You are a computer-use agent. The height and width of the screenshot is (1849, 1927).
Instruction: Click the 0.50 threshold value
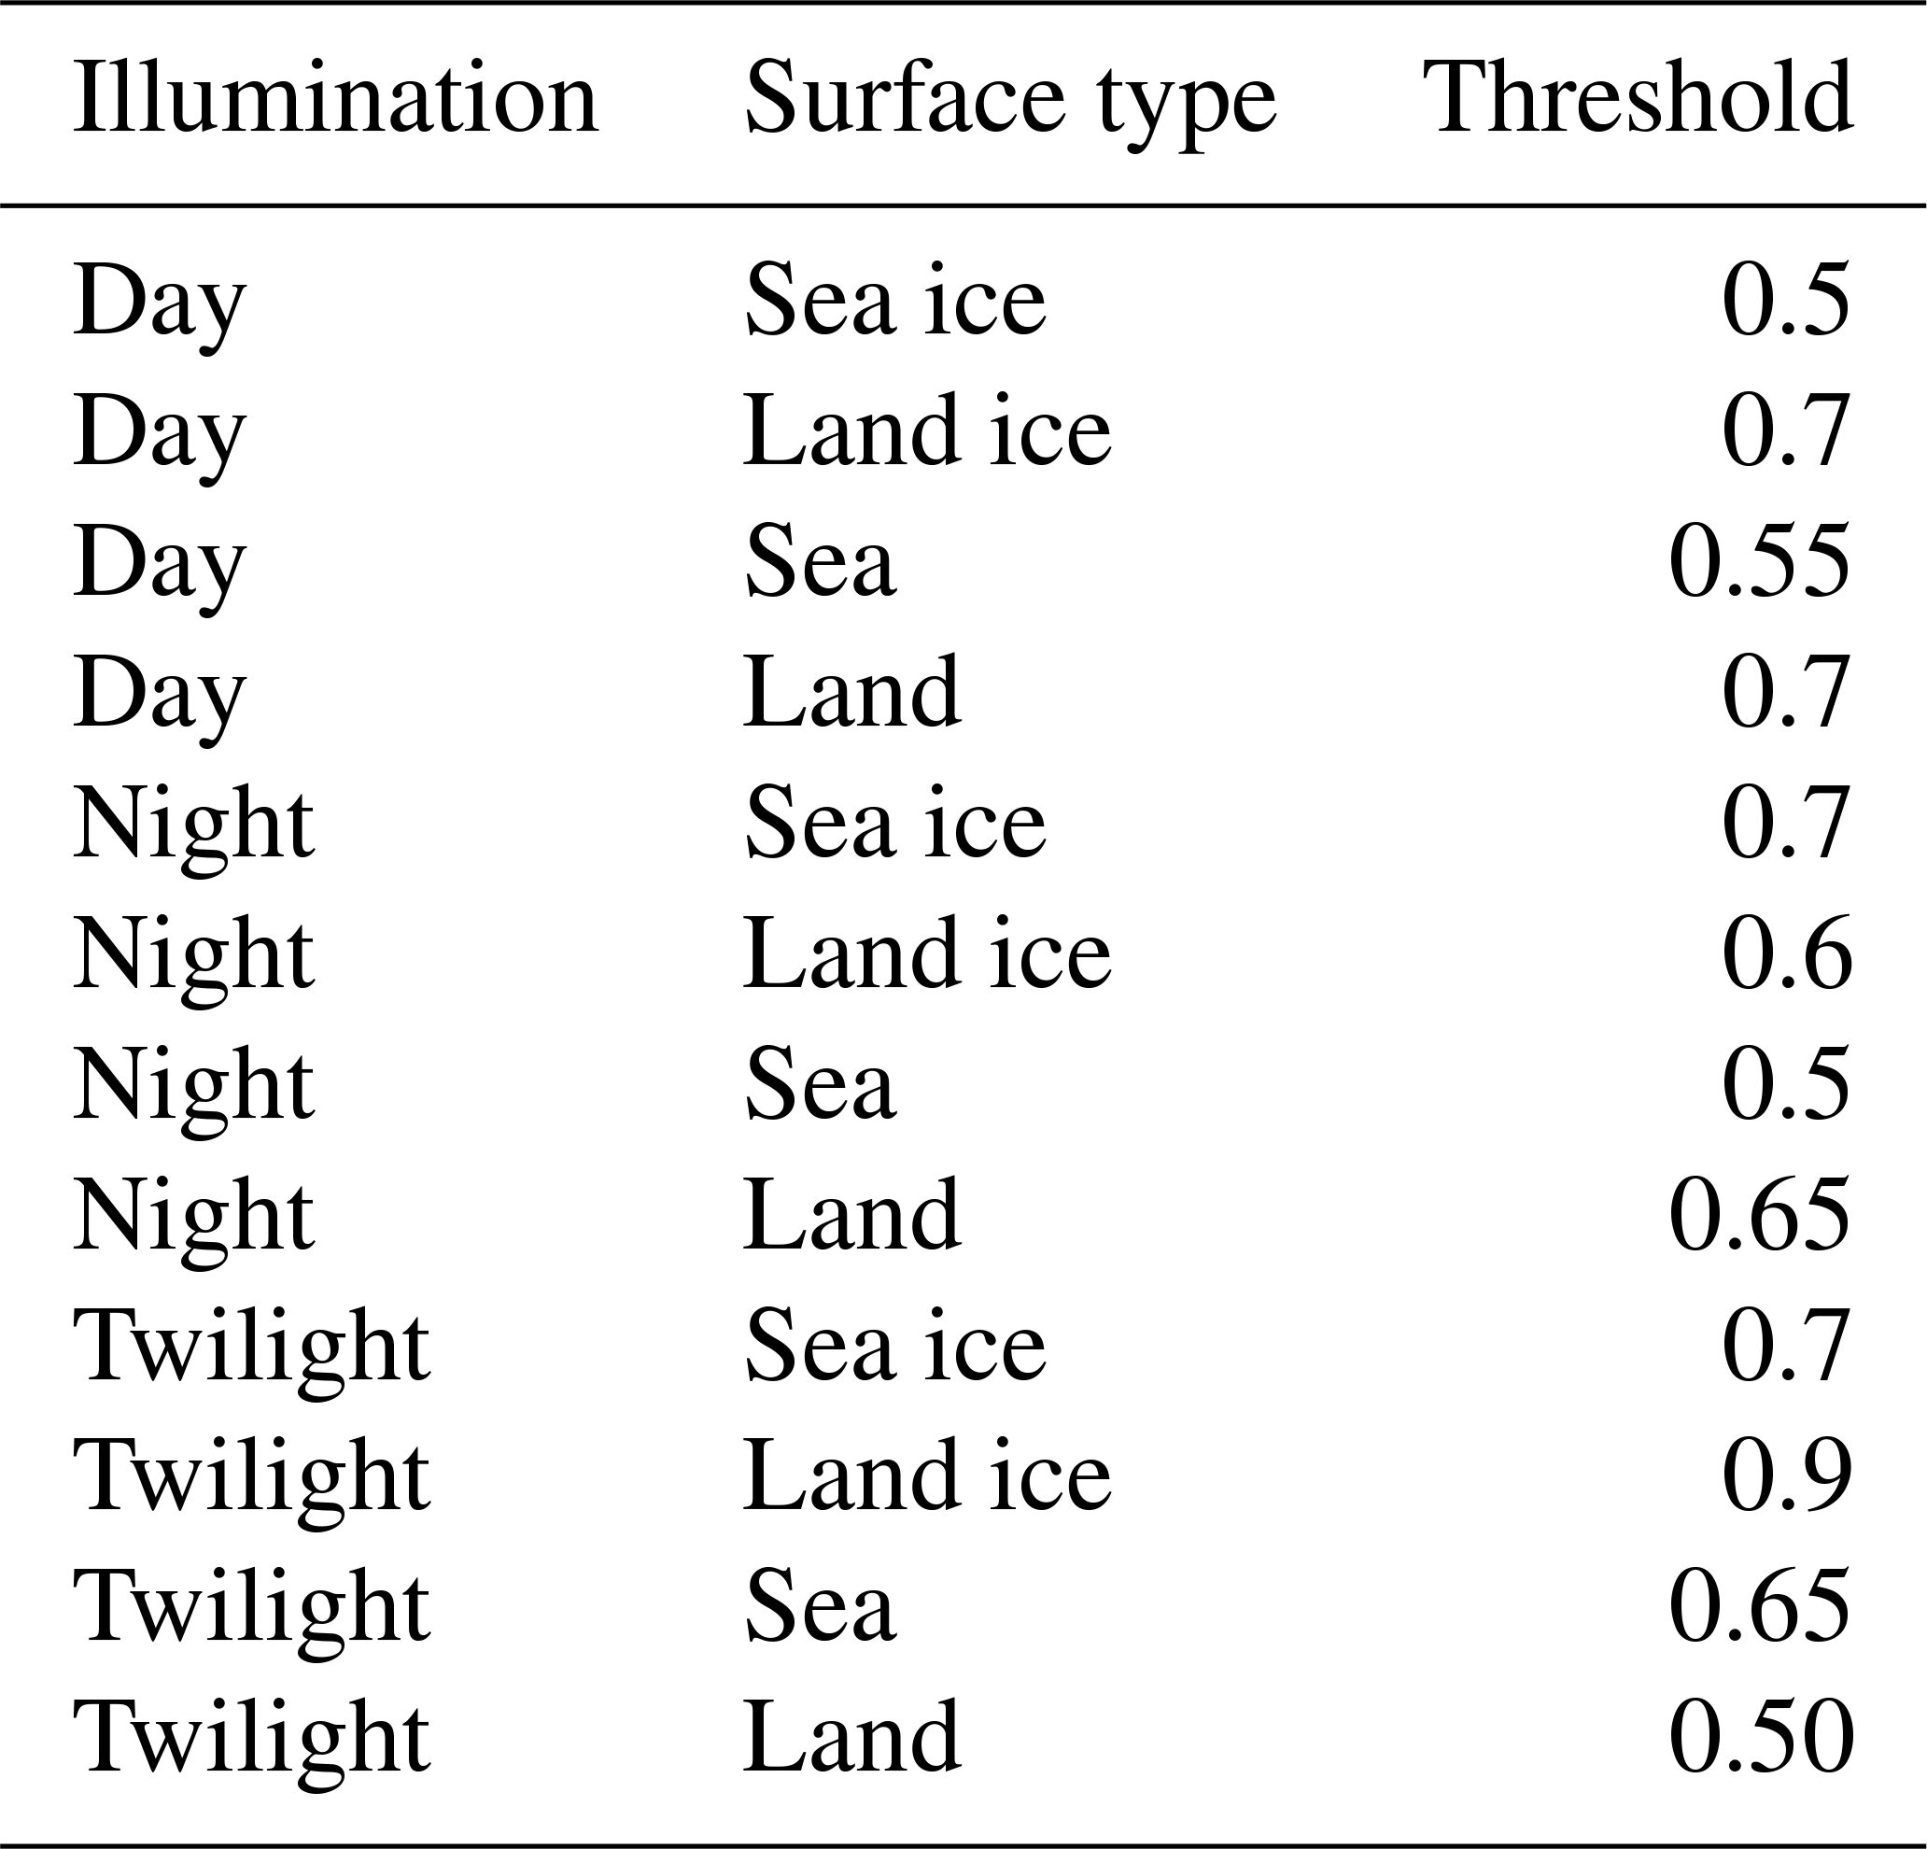1760,1737
